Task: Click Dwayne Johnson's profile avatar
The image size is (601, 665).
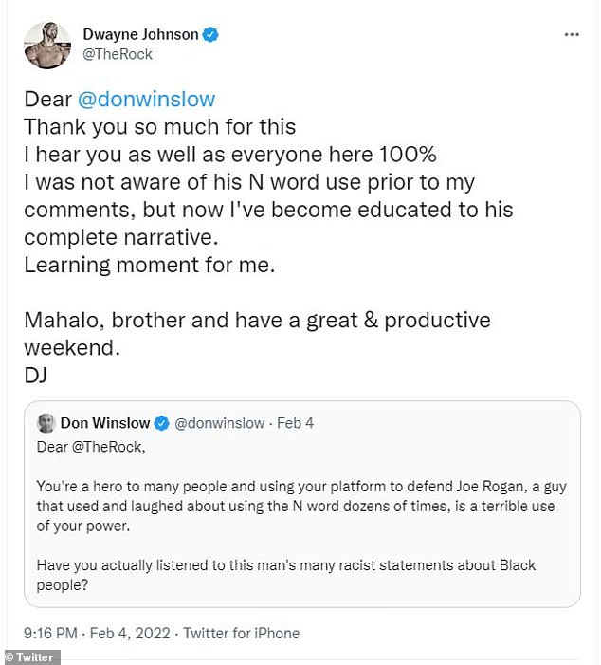Action: pyautogui.click(x=47, y=45)
